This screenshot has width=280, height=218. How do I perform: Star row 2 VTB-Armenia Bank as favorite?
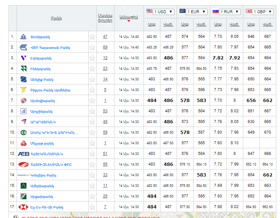point(92,47)
